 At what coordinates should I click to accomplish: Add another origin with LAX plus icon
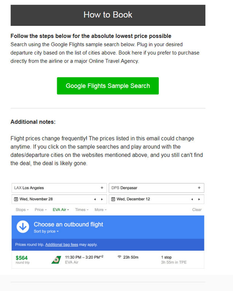(102, 188)
